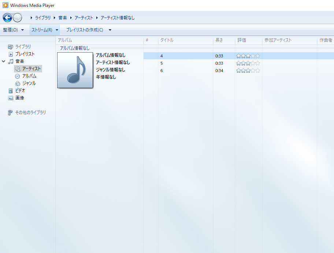Image resolution: width=334 pixels, height=253 pixels.
Task: Go to 音楽 in breadcrumb
Action: click(63, 18)
